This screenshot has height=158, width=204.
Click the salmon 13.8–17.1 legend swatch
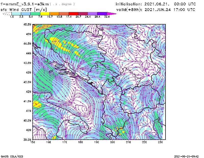point(64,14)
